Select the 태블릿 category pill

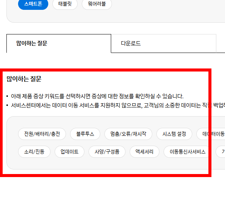tap(65, 4)
